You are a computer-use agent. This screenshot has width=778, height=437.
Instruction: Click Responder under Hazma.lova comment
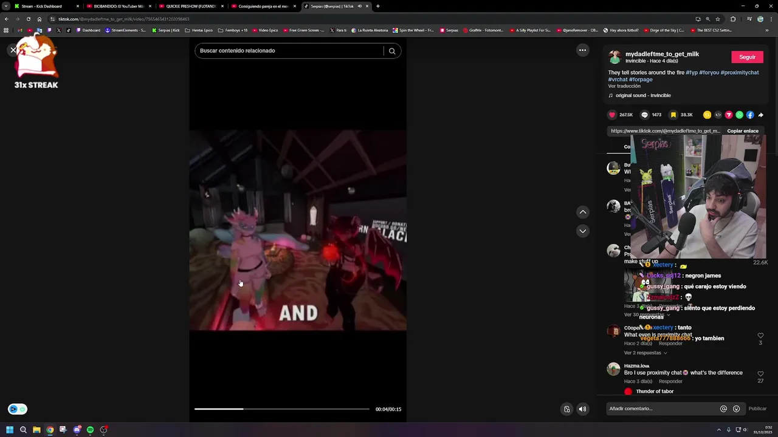[670, 381]
